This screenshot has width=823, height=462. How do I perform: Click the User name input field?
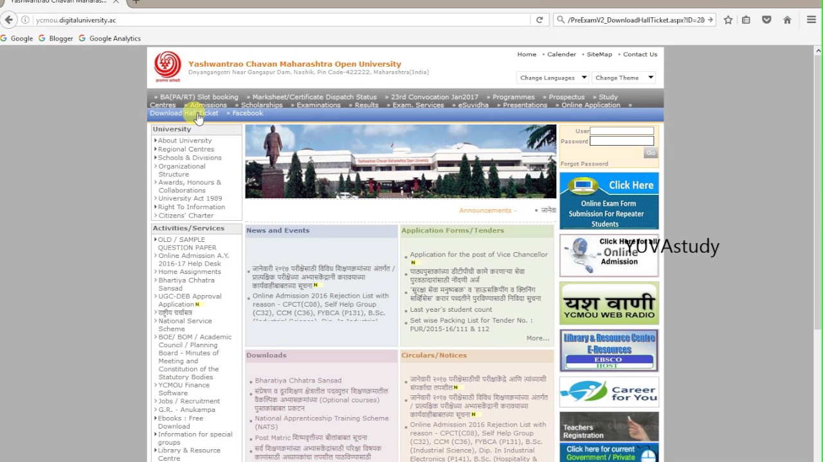[622, 131]
